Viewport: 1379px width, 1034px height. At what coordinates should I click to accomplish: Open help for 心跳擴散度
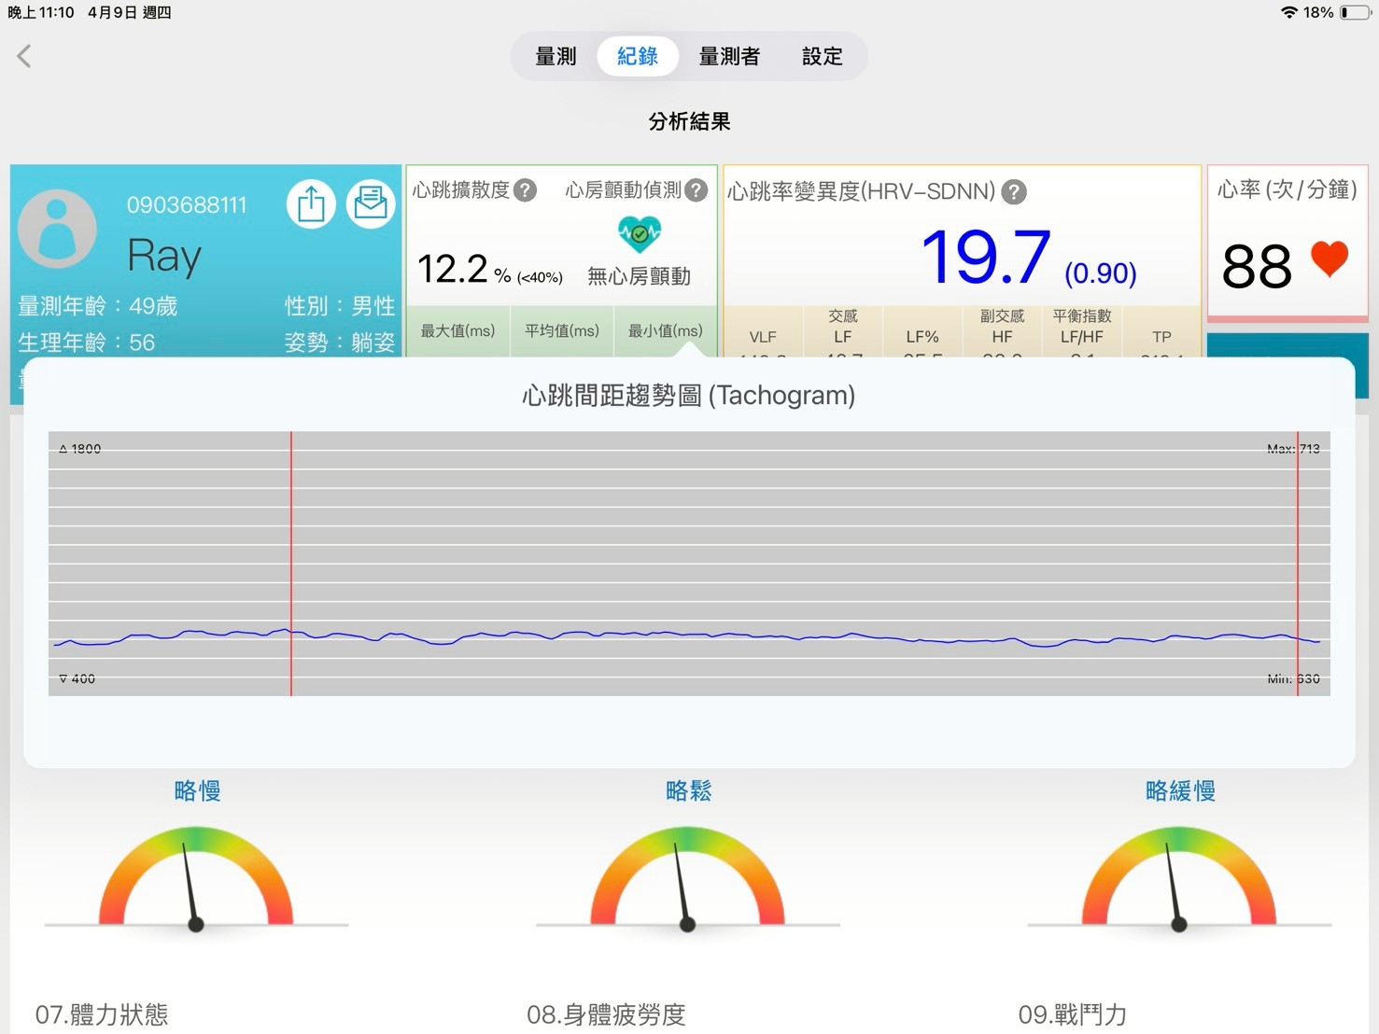pyautogui.click(x=526, y=190)
